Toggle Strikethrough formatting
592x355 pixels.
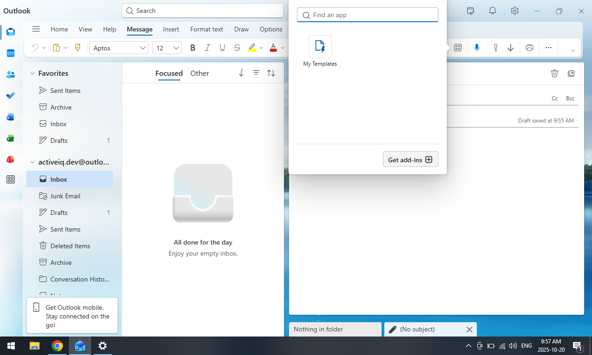point(237,48)
